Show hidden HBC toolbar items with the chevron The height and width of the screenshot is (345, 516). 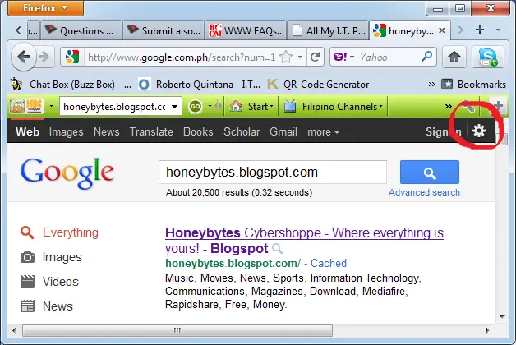tap(448, 106)
